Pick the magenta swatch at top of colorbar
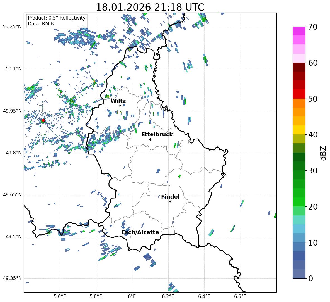Screen dimensions: 330x302 coord(299,31)
